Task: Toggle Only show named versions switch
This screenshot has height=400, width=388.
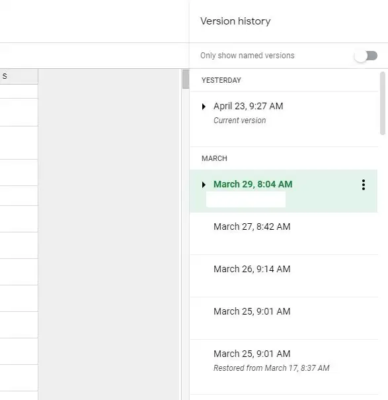Action: click(366, 56)
